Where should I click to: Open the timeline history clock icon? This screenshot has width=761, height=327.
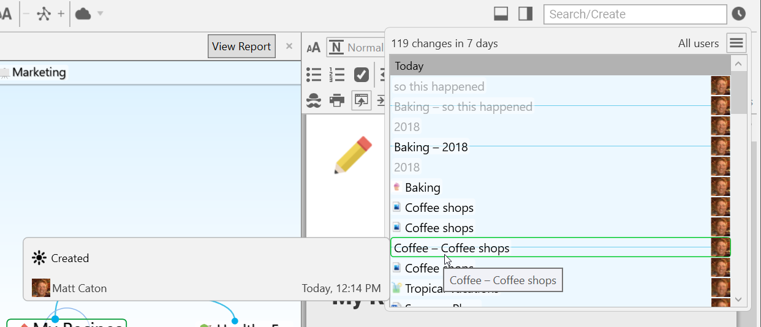tap(738, 14)
